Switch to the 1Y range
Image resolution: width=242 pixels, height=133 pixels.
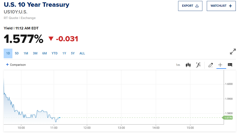(64, 53)
